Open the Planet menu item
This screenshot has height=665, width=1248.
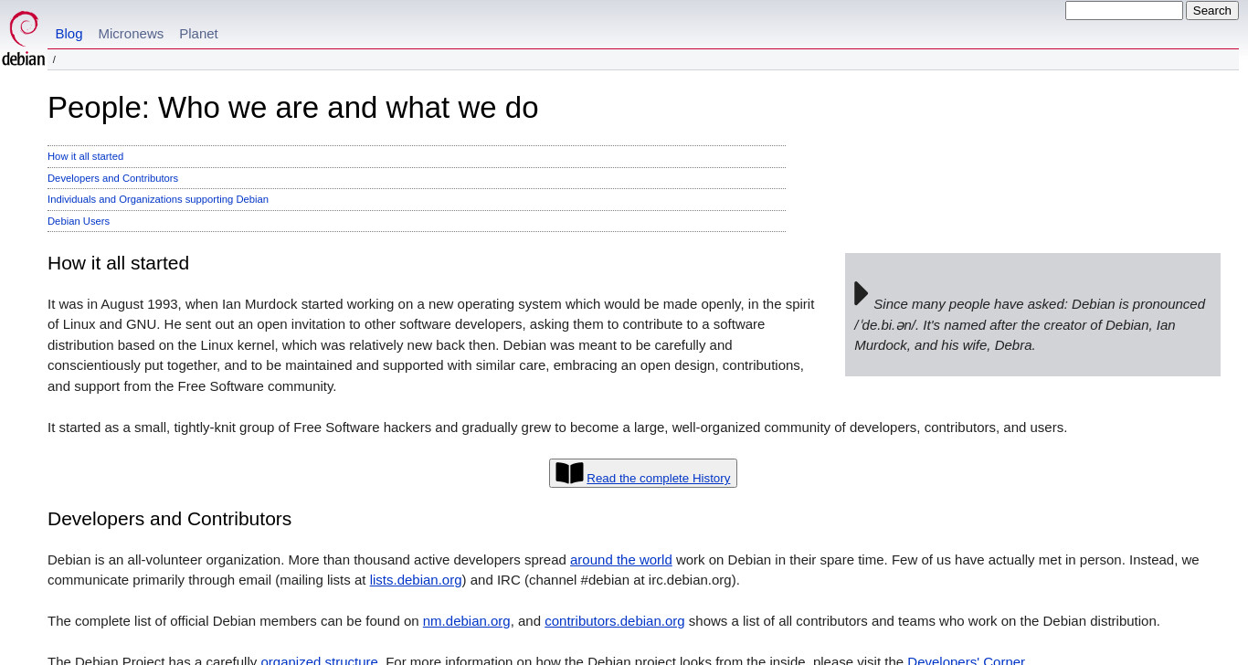[x=198, y=34]
